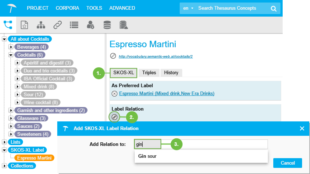Open the thesaurus tree view icon

[x=8, y=24]
